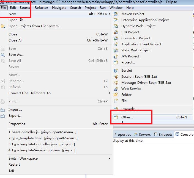
Task: Select Servlet in New submenu
Action: pyautogui.click(x=152, y=71)
